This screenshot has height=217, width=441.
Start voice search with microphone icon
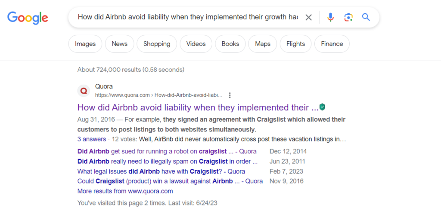pyautogui.click(x=330, y=17)
